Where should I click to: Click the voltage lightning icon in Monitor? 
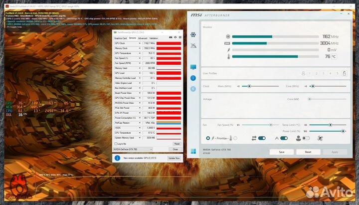(x=228, y=50)
